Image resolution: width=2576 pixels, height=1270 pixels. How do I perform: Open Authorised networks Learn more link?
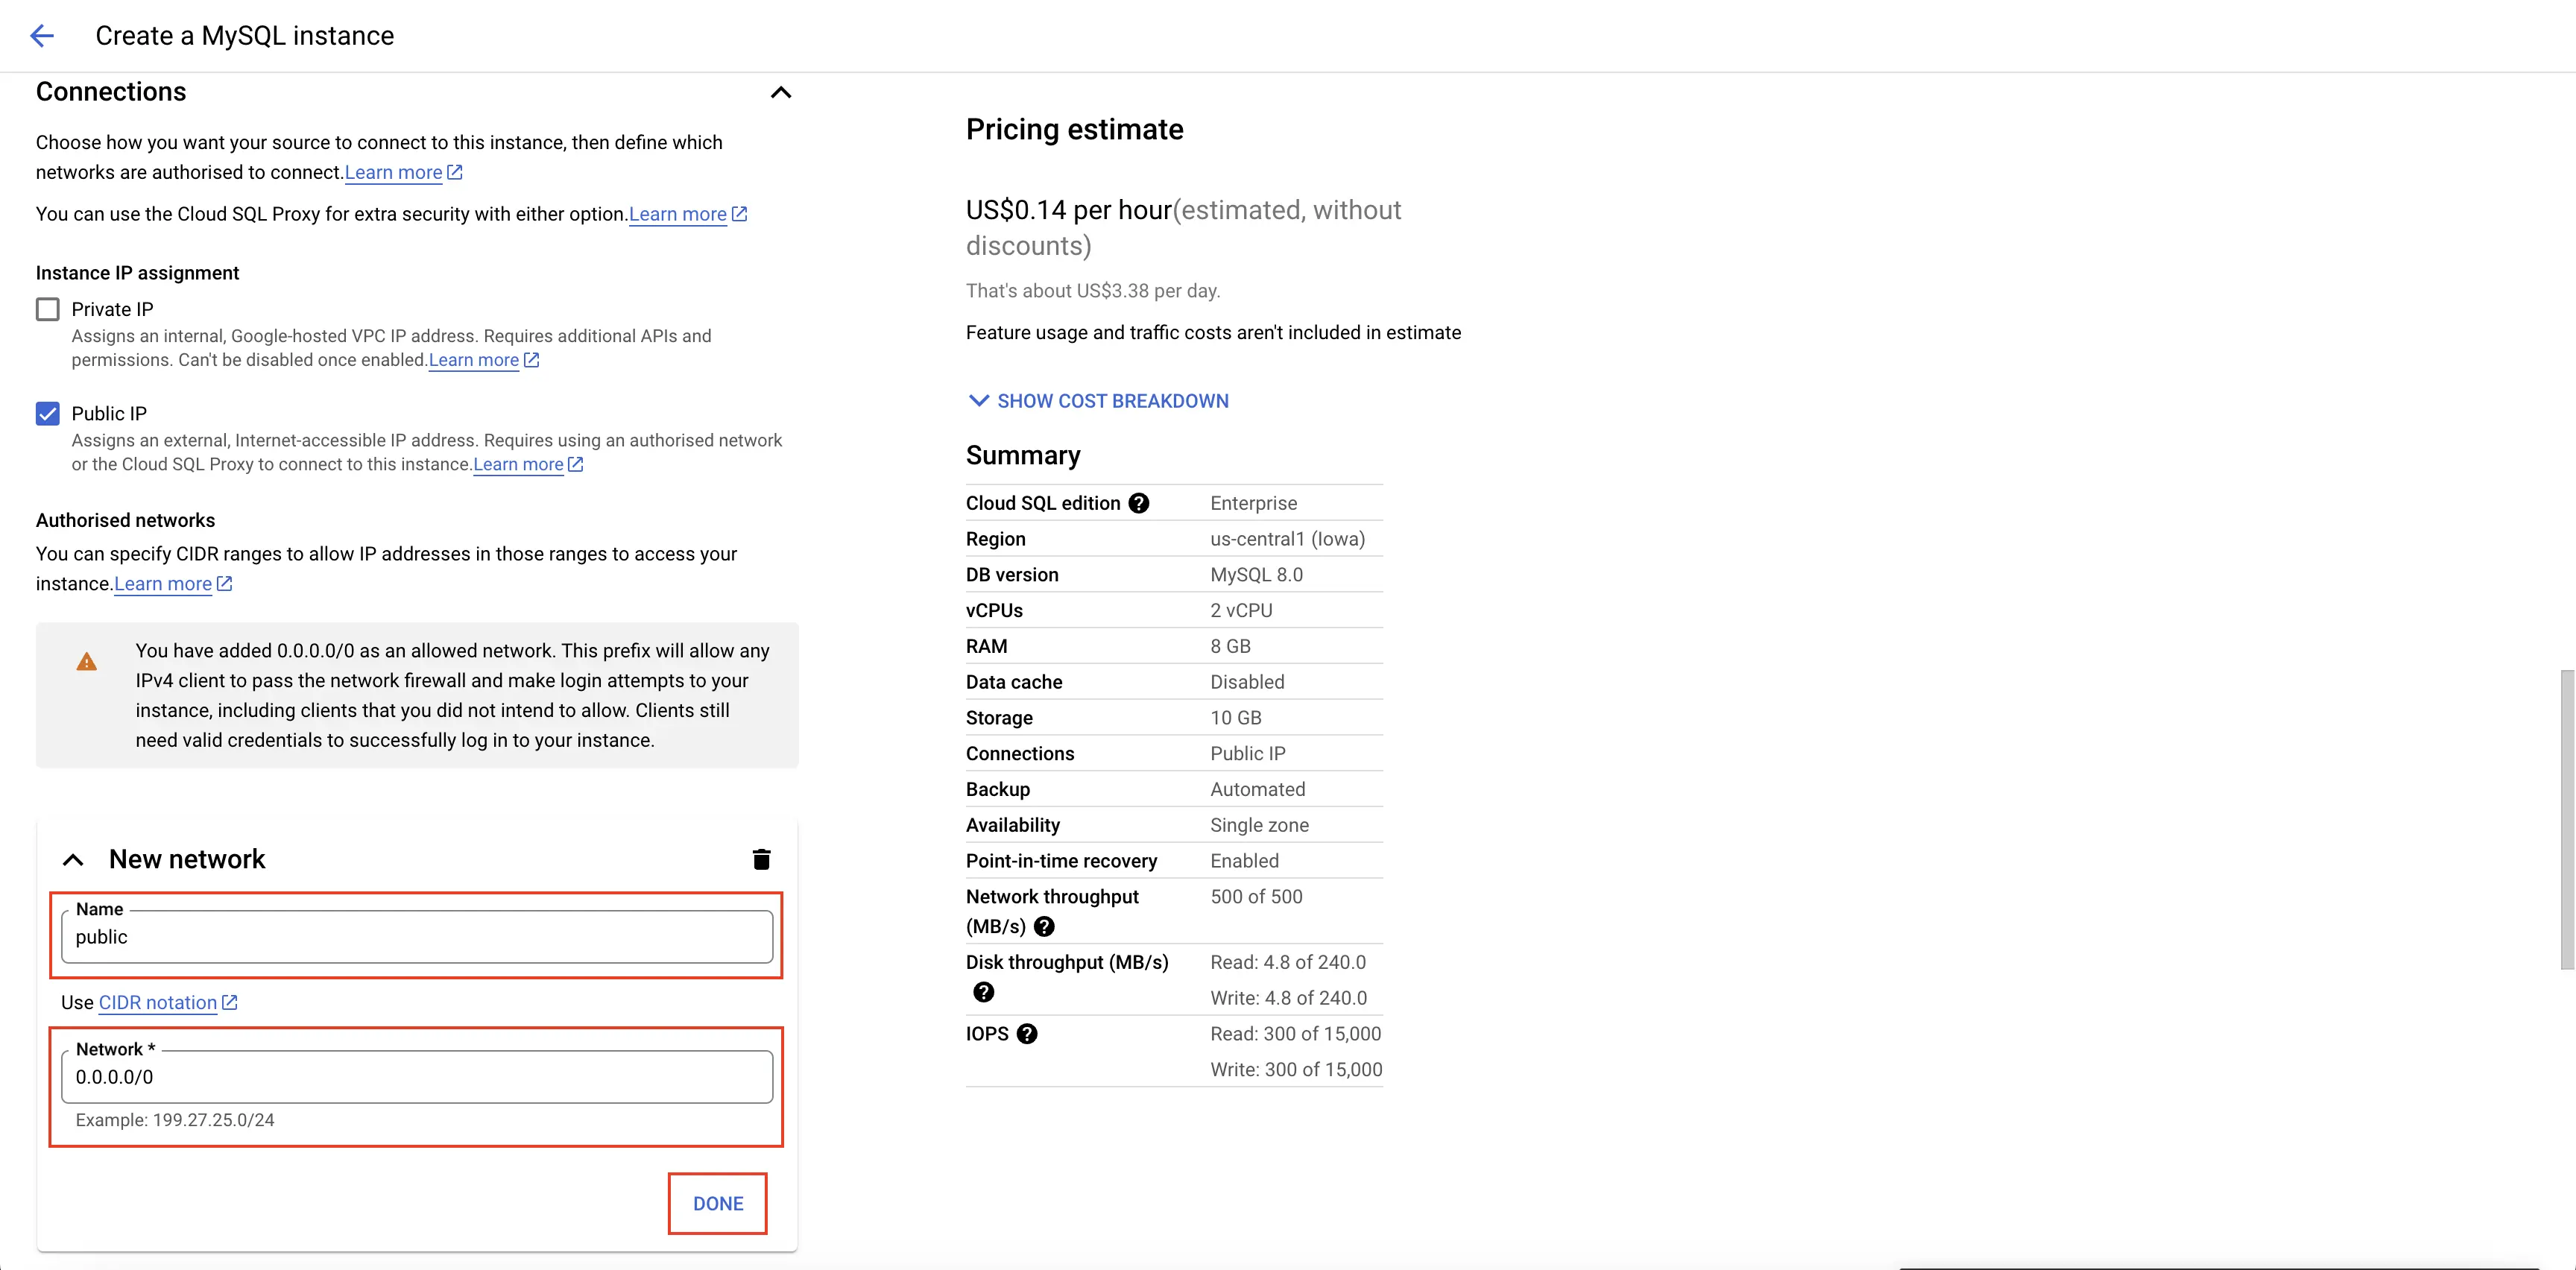pos(173,584)
